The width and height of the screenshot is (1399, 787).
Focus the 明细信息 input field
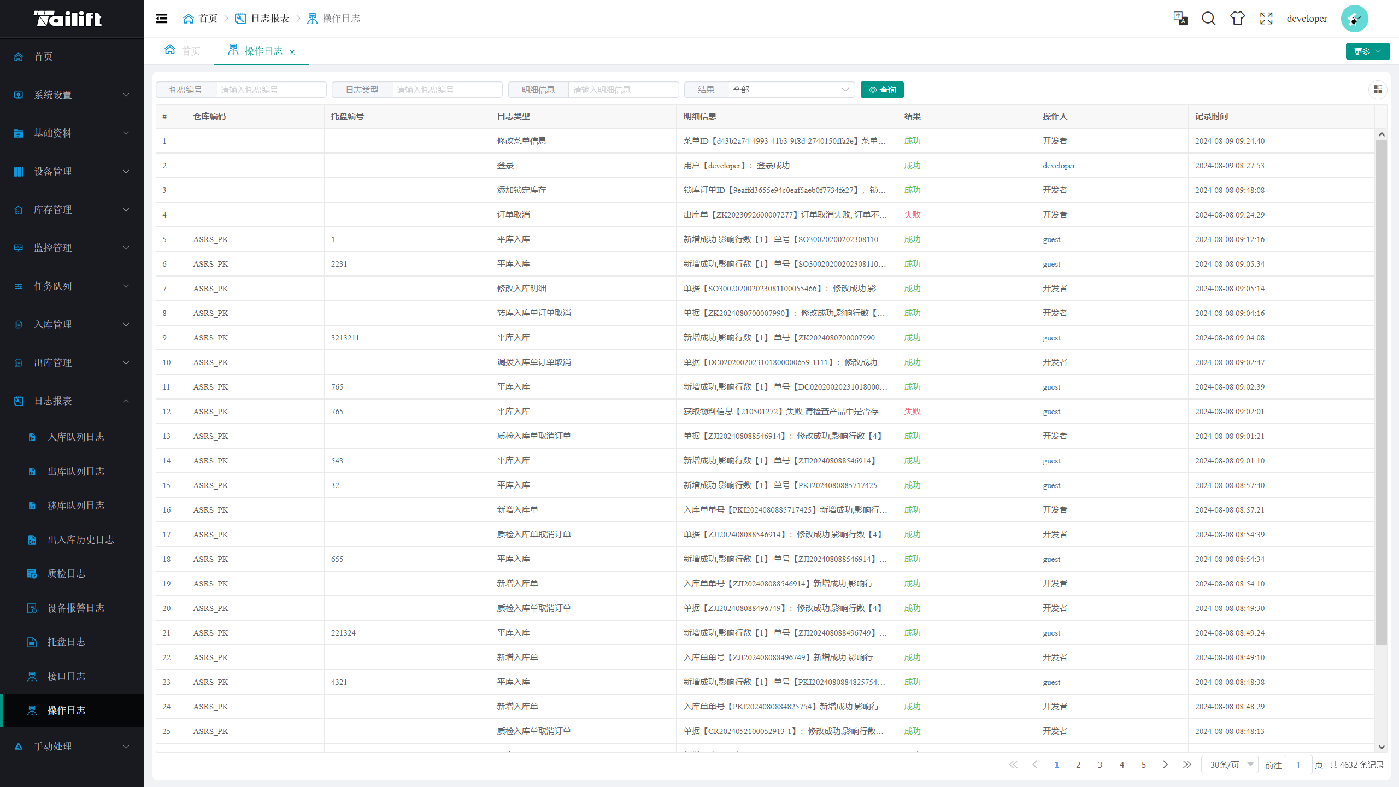(x=623, y=90)
